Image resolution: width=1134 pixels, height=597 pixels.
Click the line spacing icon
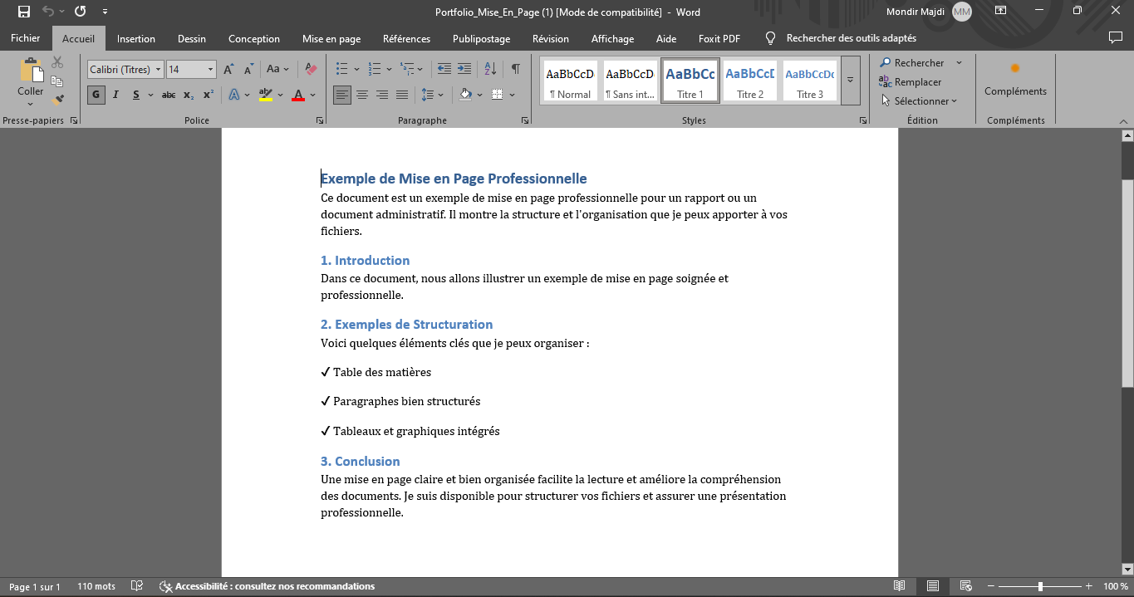[x=428, y=95]
